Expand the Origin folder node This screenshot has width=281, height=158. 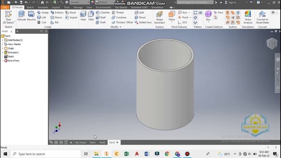tap(2, 48)
